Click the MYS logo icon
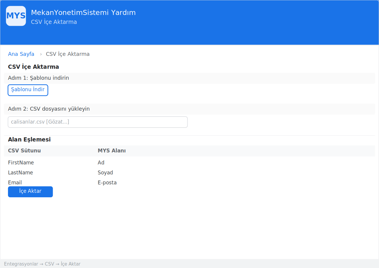This screenshot has width=379, height=268. [x=16, y=16]
